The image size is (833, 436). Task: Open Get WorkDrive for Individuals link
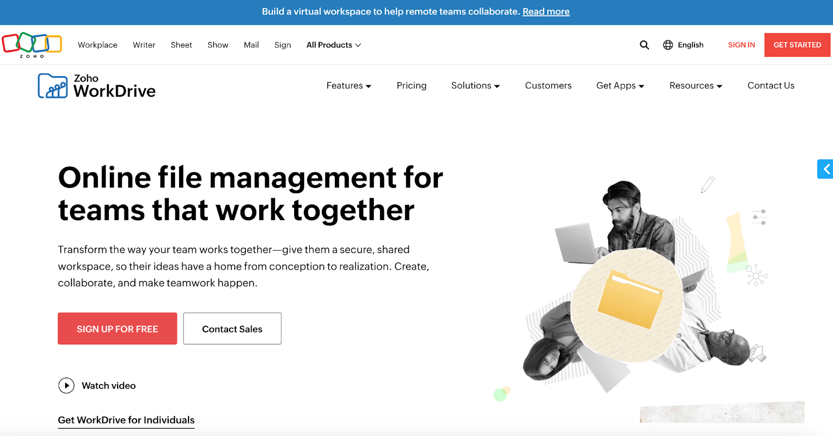click(x=126, y=420)
